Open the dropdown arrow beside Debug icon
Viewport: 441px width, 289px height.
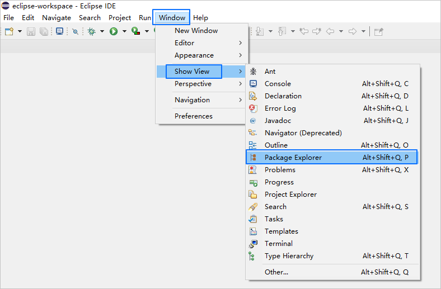tap(102, 31)
